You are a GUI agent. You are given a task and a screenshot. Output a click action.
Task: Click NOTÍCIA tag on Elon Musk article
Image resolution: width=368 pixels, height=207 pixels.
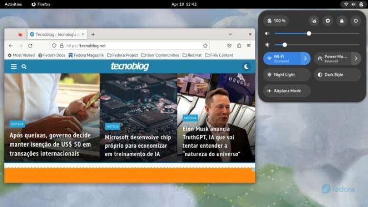click(x=190, y=118)
